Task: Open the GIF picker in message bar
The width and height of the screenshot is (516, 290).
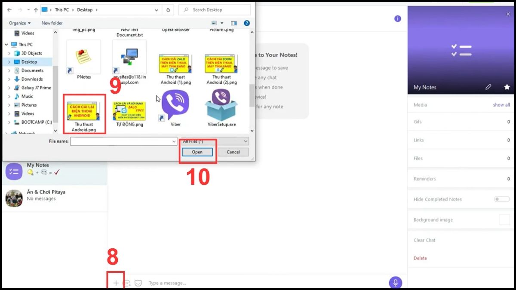Action: tap(127, 283)
